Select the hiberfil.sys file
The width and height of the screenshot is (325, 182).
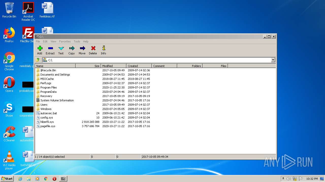[47, 122]
